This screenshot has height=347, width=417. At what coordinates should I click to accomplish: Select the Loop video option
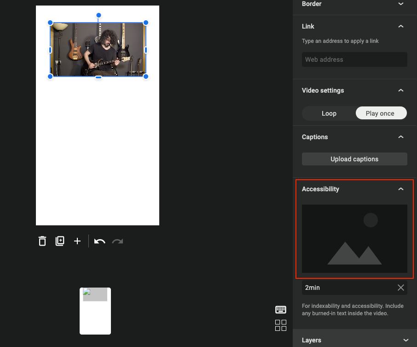click(329, 113)
